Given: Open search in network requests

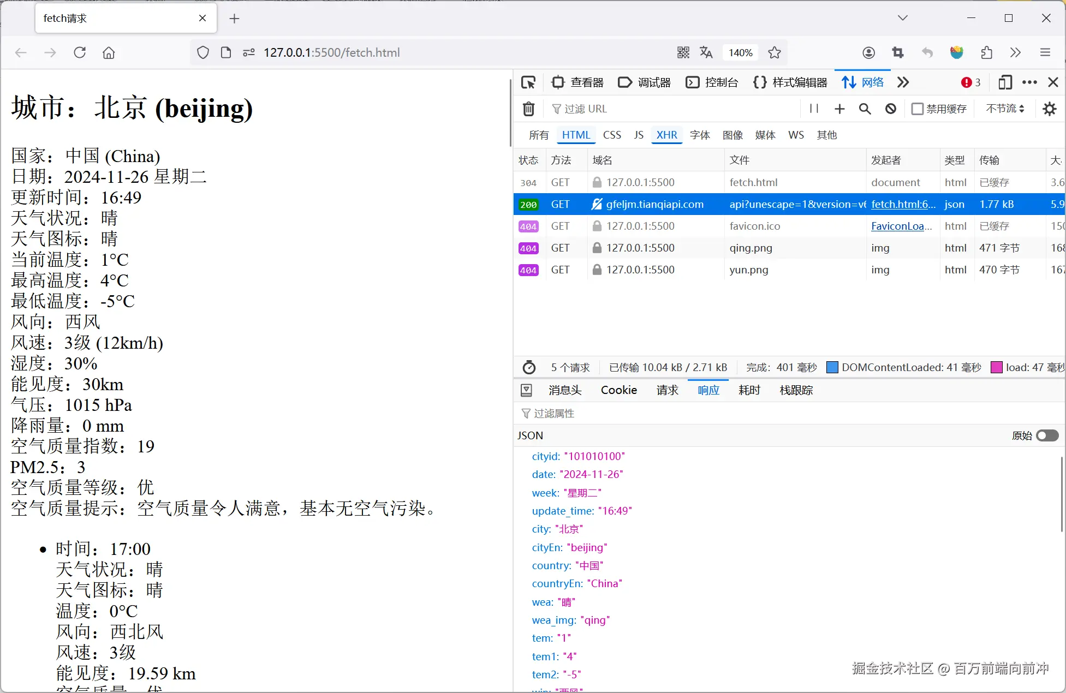Looking at the screenshot, I should [865, 109].
